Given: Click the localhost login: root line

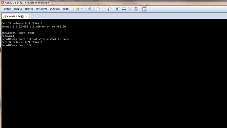Looking at the screenshot, I should pyautogui.click(x=18, y=33).
